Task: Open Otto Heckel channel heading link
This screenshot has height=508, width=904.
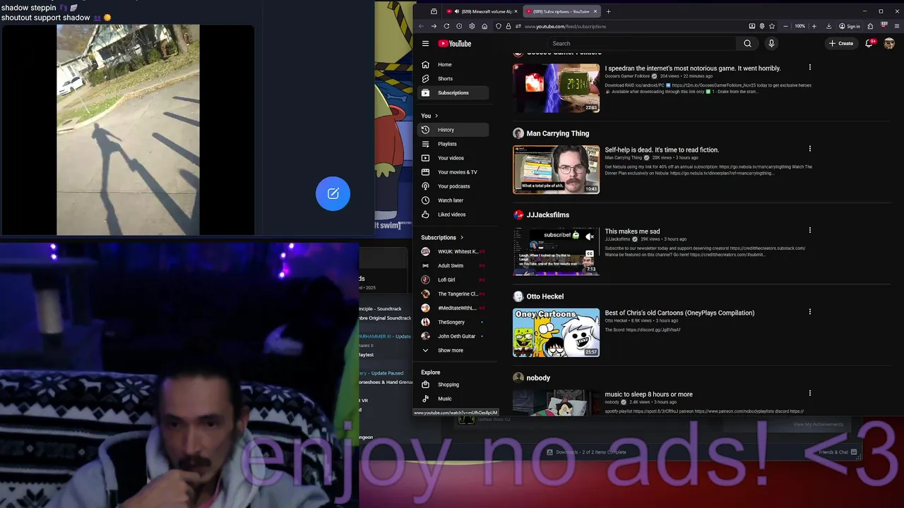Action: [x=545, y=296]
